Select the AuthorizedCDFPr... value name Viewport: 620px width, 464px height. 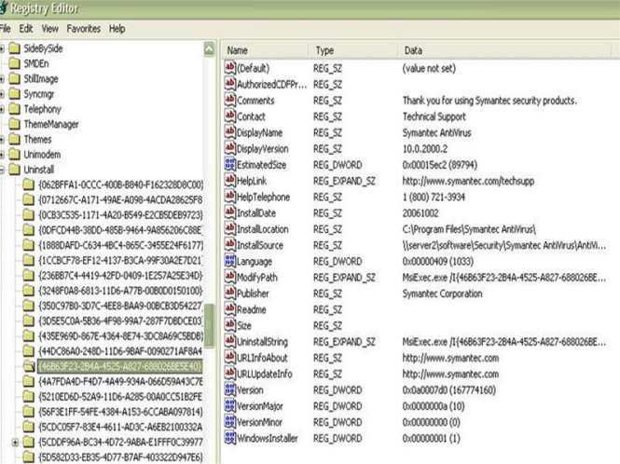271,84
